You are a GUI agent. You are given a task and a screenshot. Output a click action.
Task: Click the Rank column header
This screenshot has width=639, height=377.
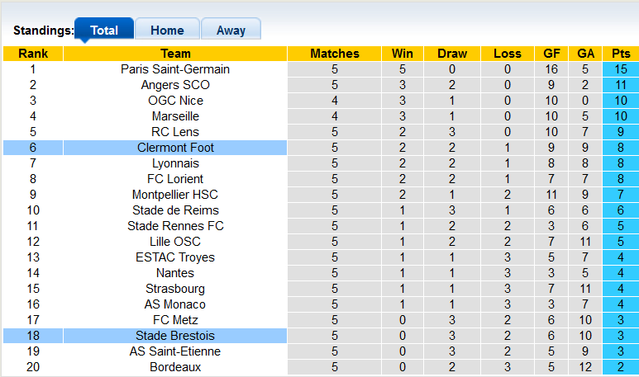point(32,54)
